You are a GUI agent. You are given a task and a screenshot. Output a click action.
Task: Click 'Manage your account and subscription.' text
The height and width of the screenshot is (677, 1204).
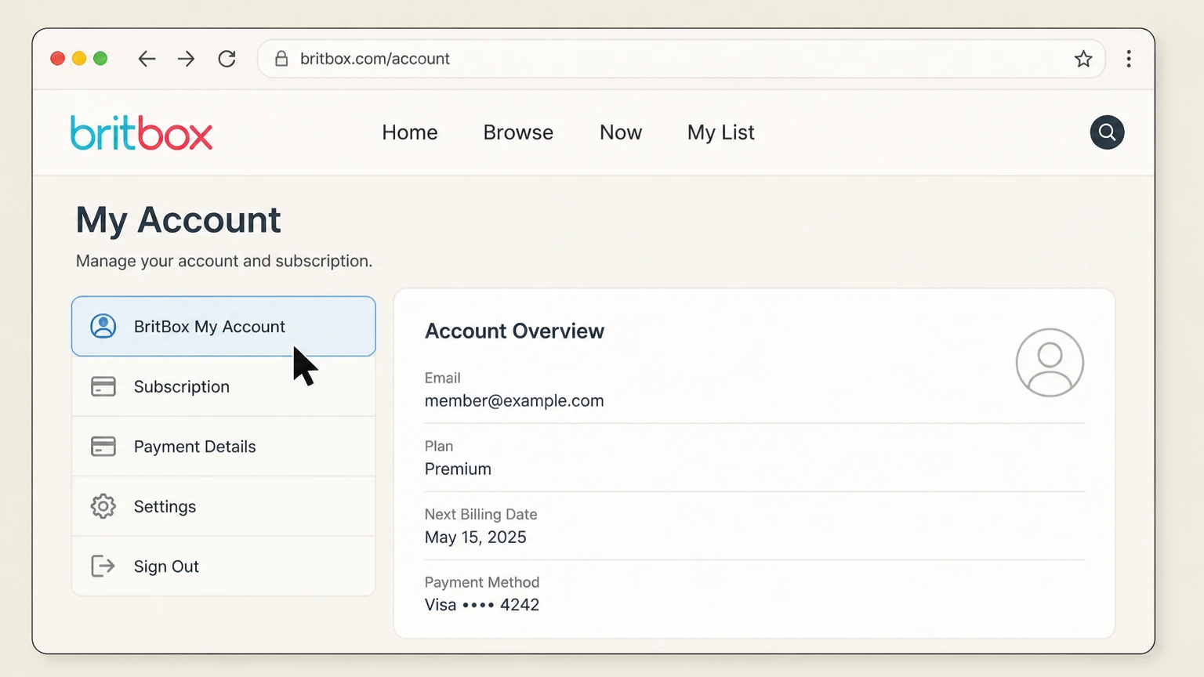[224, 261]
